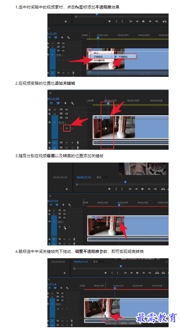This screenshot has width=180, height=329.
Task: Click Mark Out brace in step 1
Action: [x=122, y=21]
